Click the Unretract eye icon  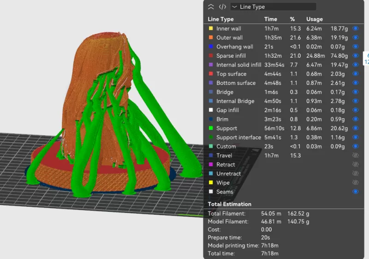pyautogui.click(x=355, y=174)
